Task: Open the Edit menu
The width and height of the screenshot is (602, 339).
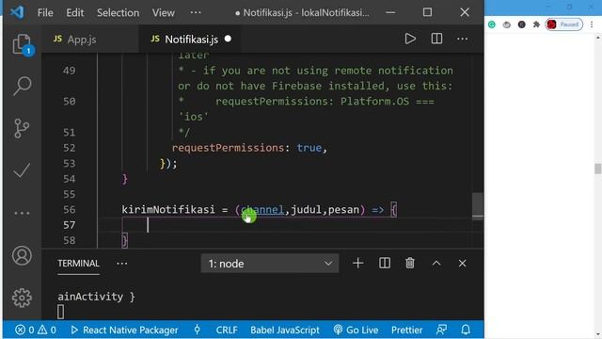Action: tap(75, 12)
